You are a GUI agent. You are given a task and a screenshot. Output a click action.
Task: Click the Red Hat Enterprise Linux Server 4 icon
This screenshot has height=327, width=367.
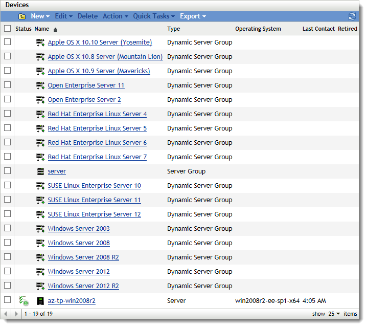(40, 114)
